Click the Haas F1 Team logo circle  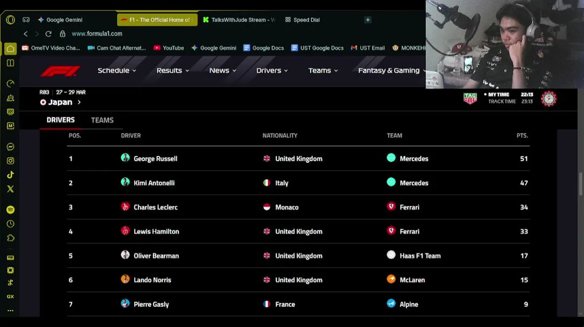pos(391,255)
